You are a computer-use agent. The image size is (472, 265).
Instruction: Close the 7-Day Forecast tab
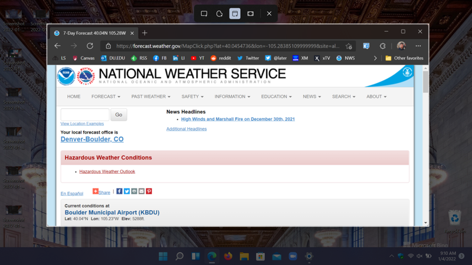[132, 33]
